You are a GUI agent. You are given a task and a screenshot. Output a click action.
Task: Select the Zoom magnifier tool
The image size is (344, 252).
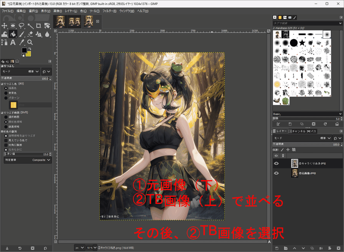30,42
